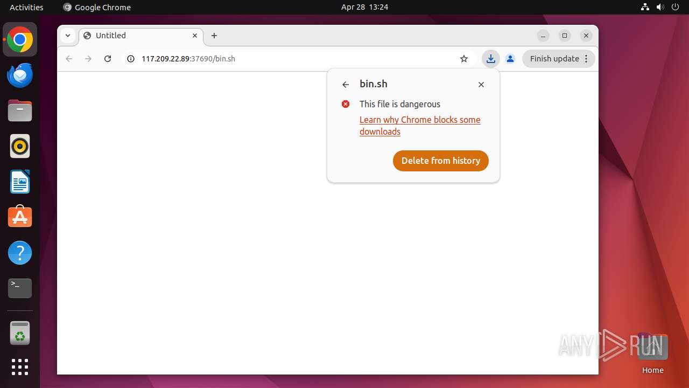Close the bin.sh download popup

pyautogui.click(x=481, y=85)
